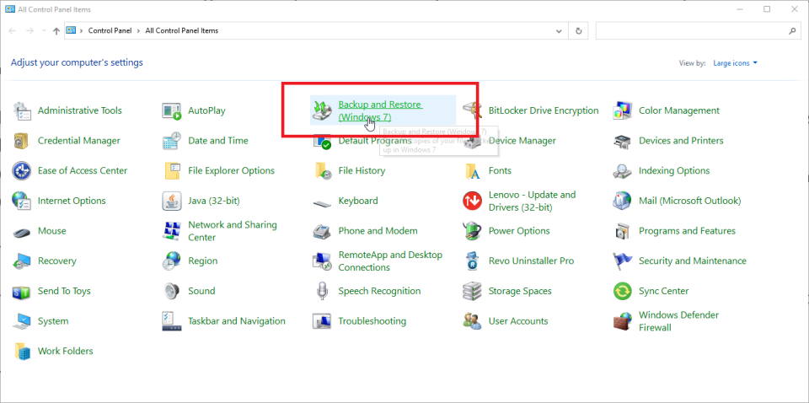Image resolution: width=809 pixels, height=403 pixels.
Task: Open the Indexing Options magnifier icon
Action: [623, 170]
